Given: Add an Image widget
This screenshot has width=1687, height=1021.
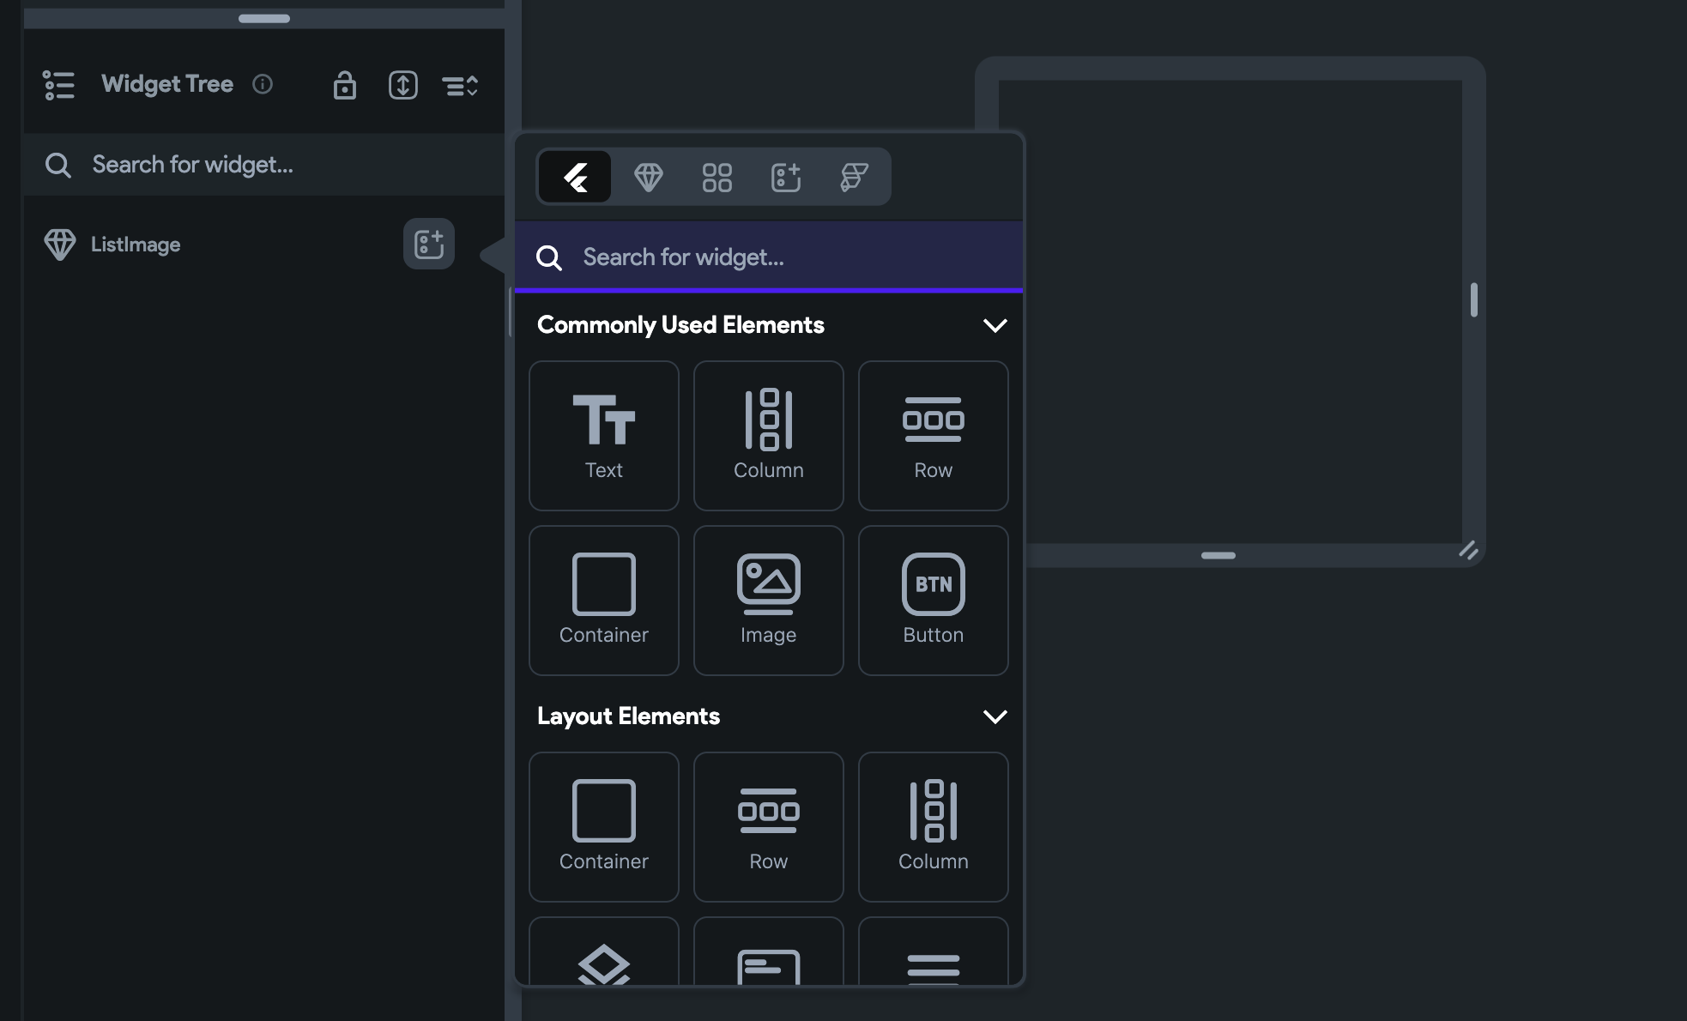Looking at the screenshot, I should (768, 601).
